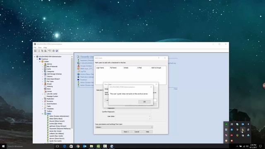265x149 pixels.
Task: Click the tree panel vertical scrollbar
Action: [x=72, y=93]
